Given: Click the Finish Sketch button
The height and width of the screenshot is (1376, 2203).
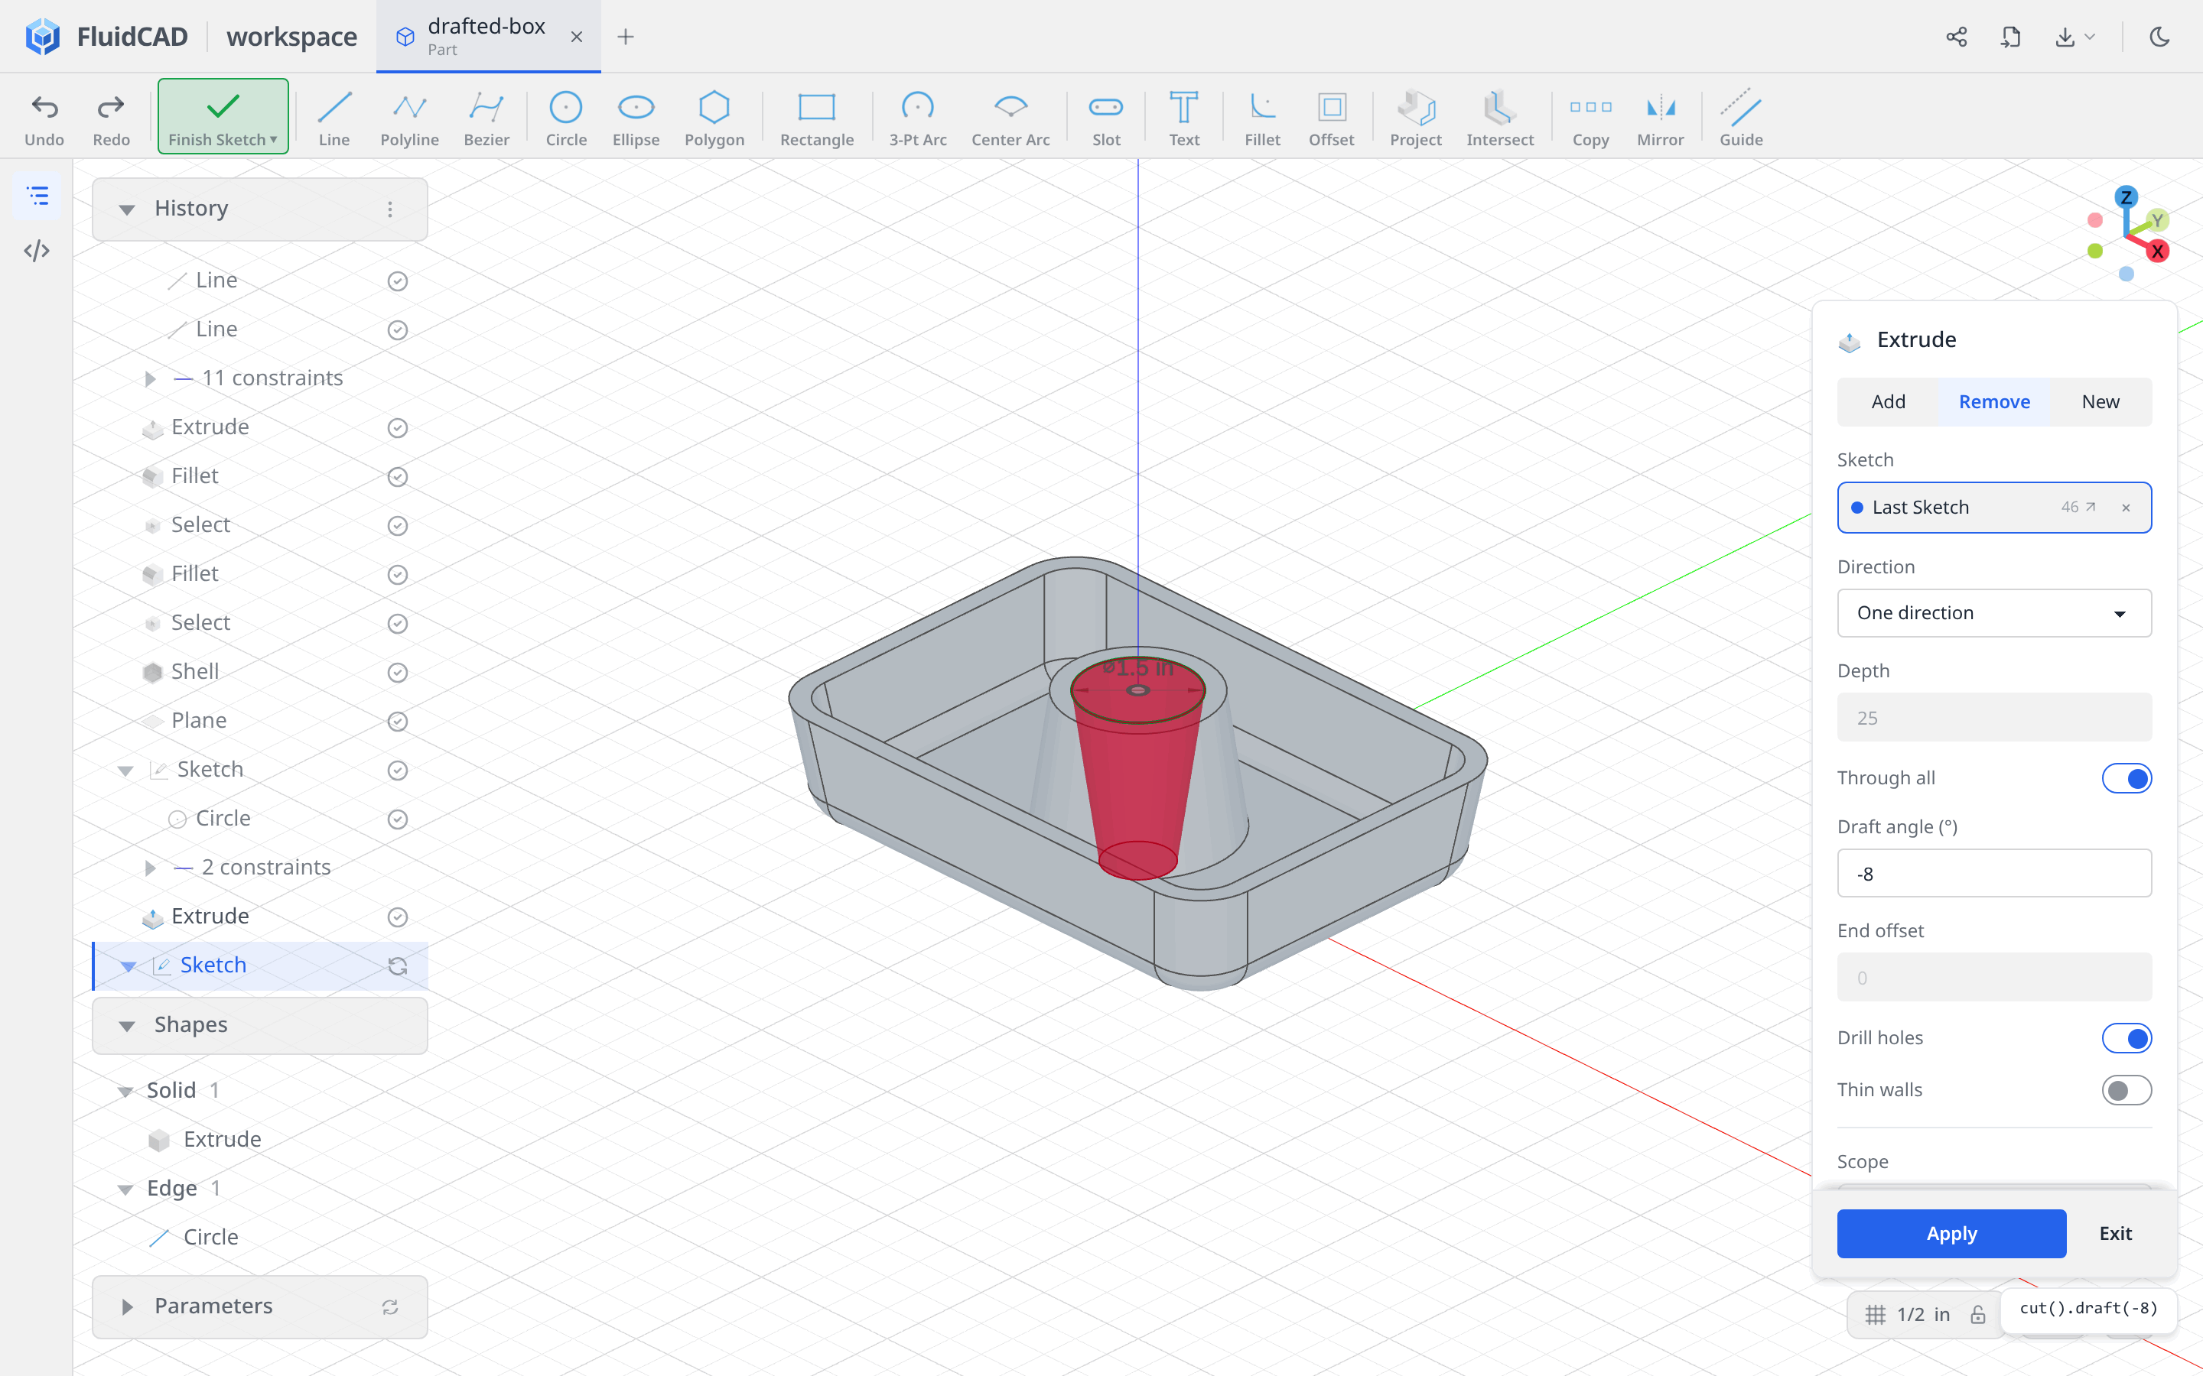Looking at the screenshot, I should pyautogui.click(x=223, y=116).
